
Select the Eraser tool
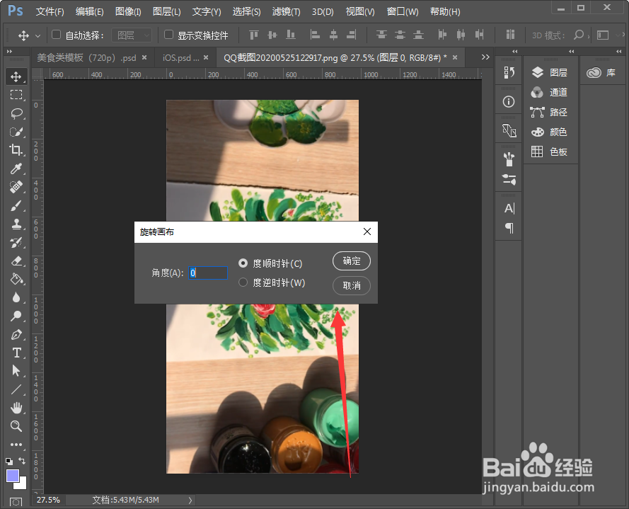[16, 261]
